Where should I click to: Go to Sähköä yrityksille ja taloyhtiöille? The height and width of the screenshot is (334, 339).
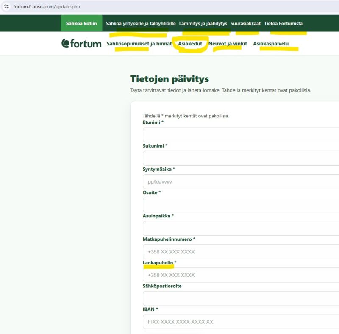click(x=141, y=23)
